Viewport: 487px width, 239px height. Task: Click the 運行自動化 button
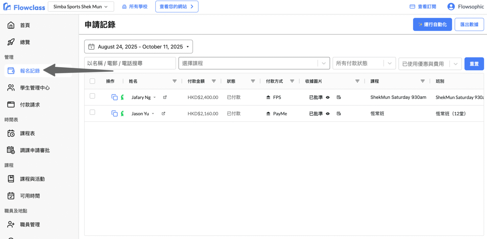click(432, 24)
